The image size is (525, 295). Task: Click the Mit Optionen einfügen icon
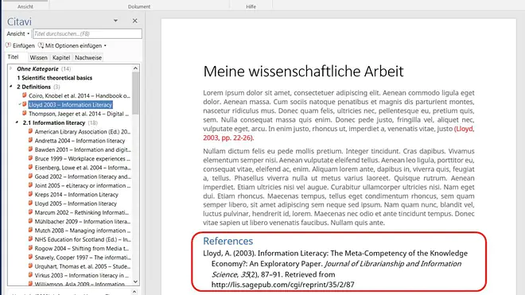[41, 45]
